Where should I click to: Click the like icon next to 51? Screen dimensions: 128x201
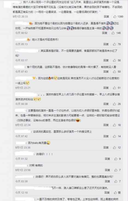[x=114, y=88]
